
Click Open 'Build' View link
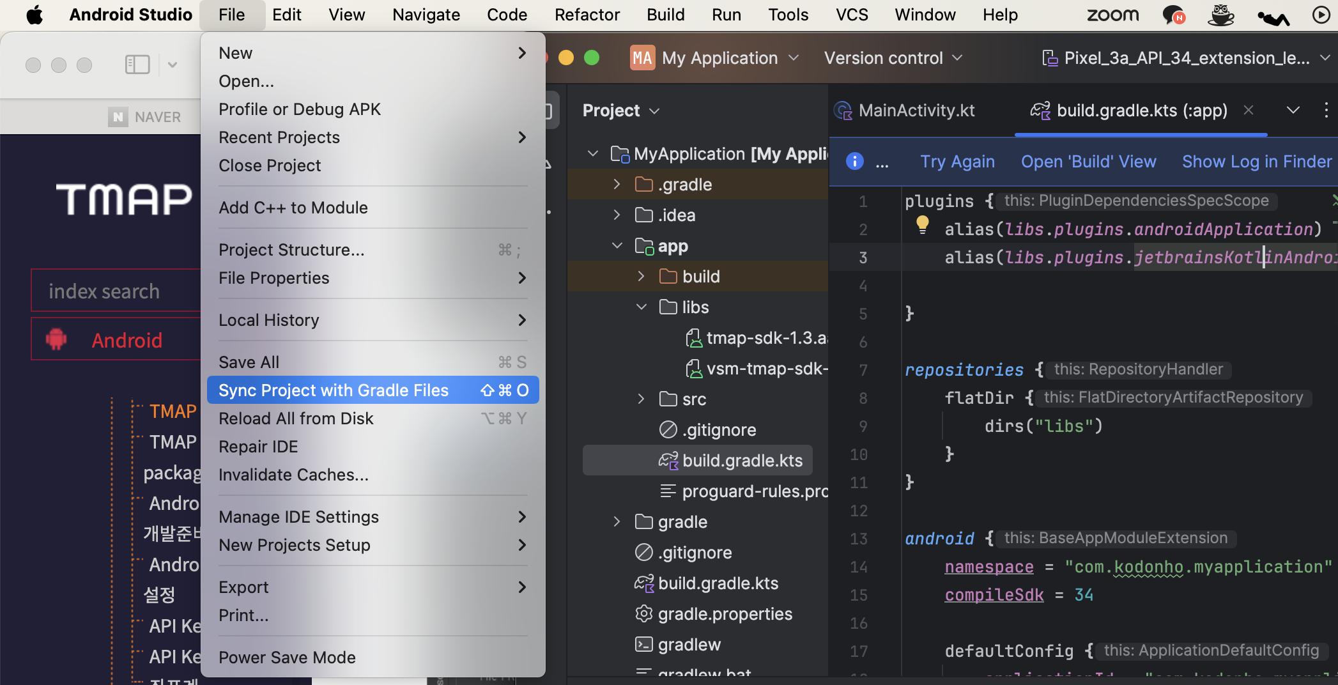point(1088,162)
